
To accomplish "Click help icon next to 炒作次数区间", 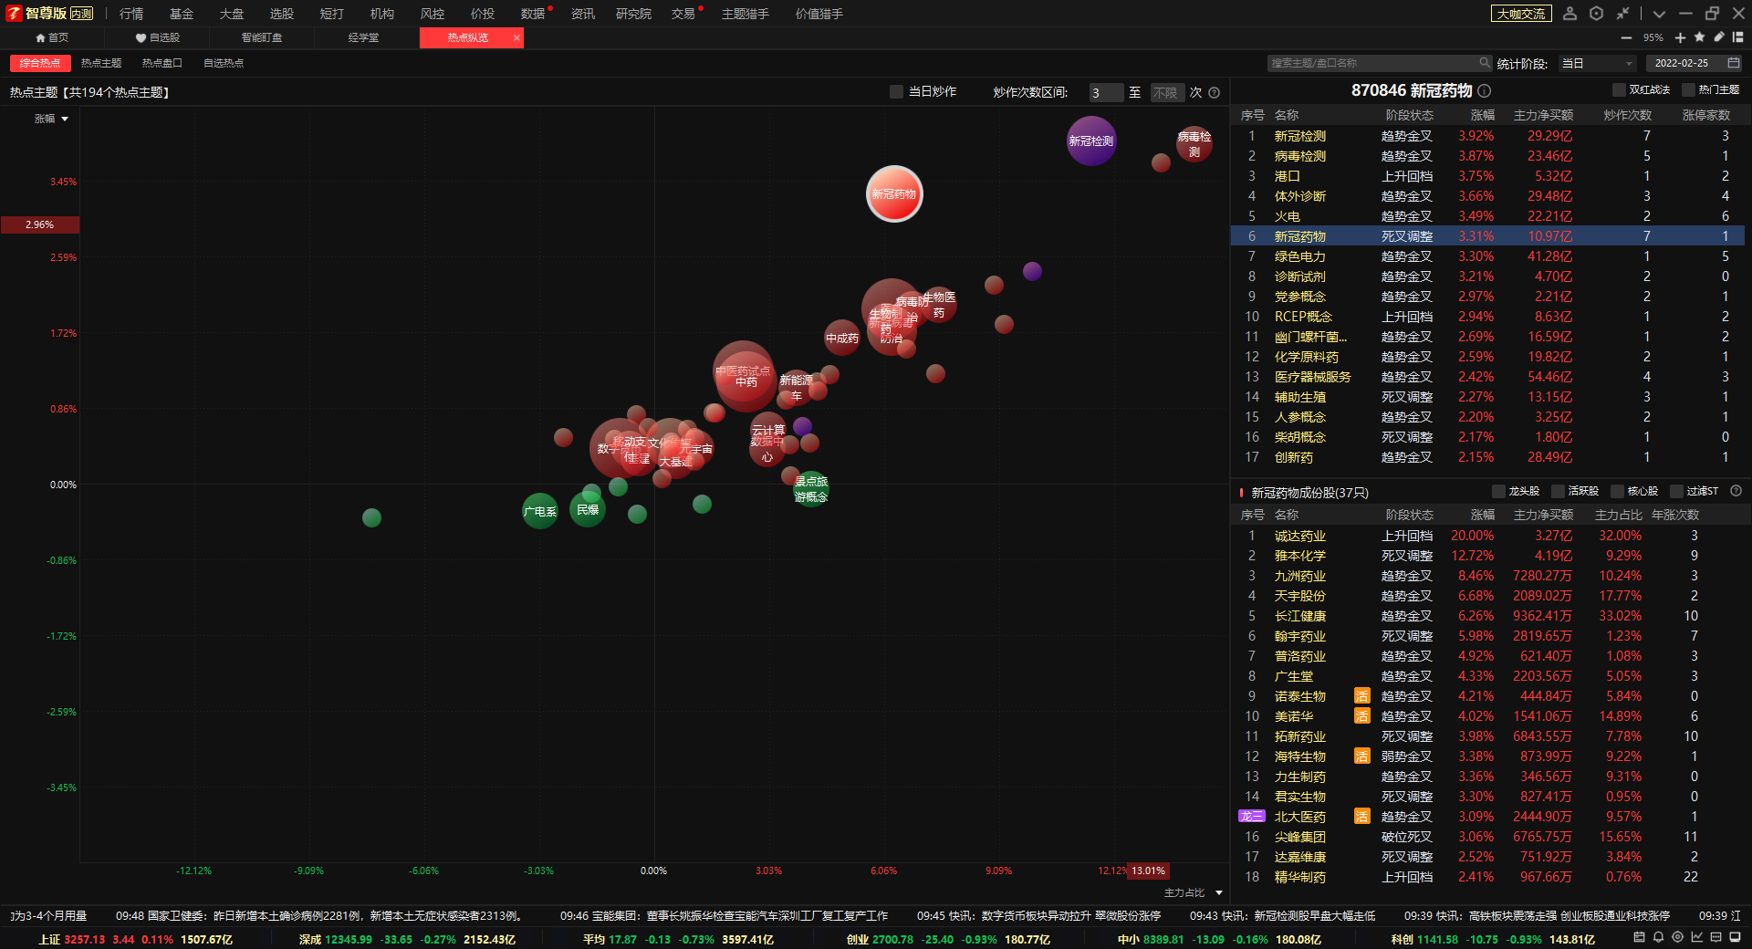I will tap(1215, 92).
